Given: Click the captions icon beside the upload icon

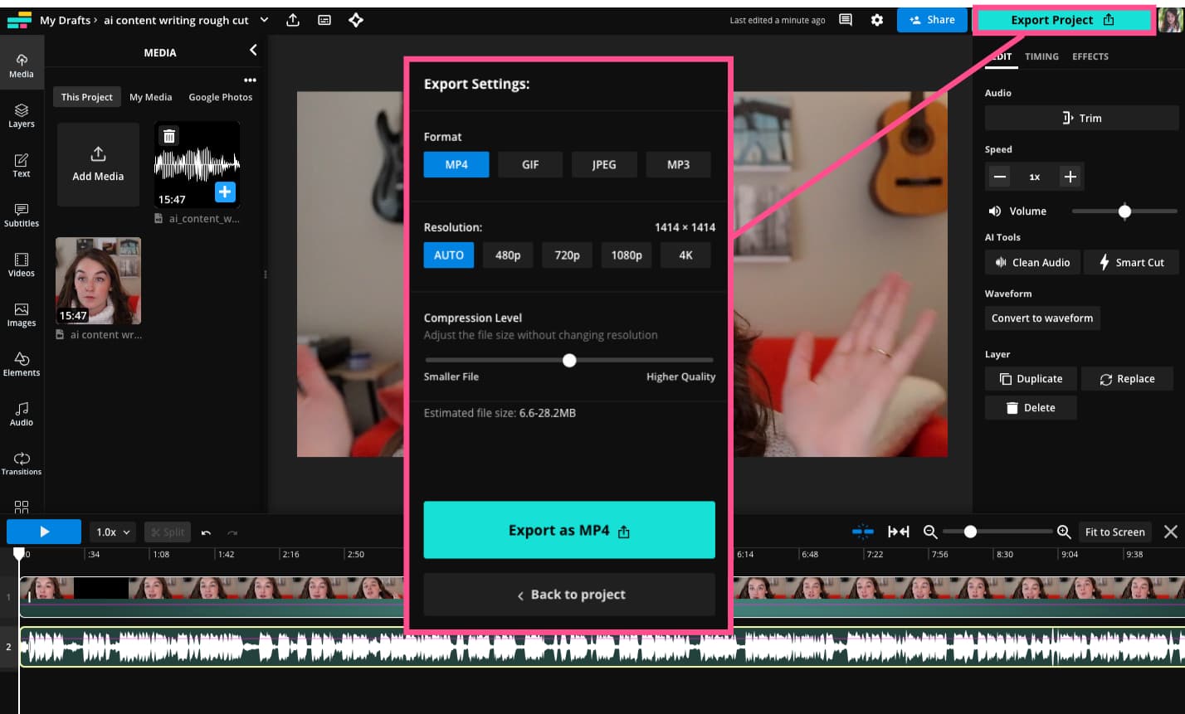Looking at the screenshot, I should [x=324, y=20].
